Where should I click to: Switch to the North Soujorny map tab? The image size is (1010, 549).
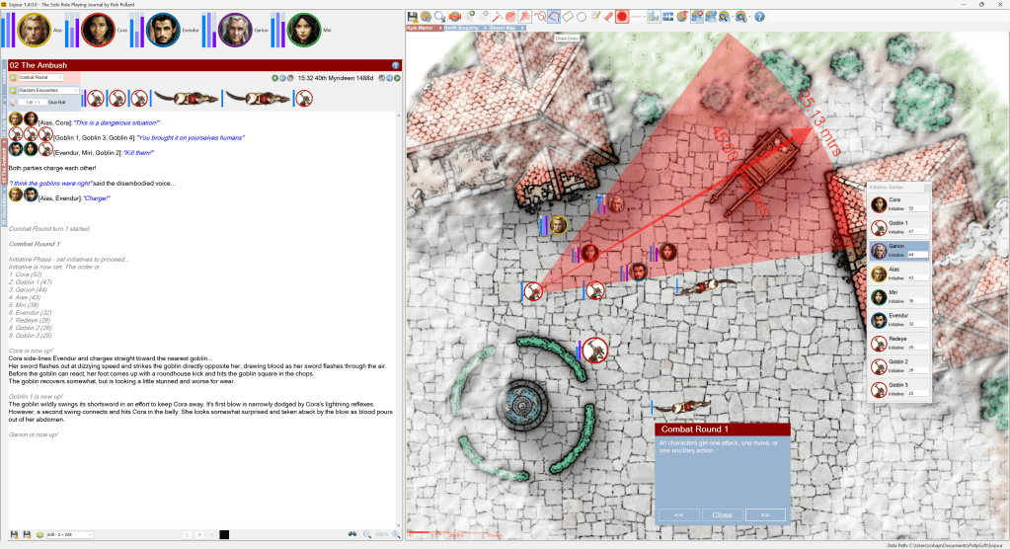(x=464, y=28)
